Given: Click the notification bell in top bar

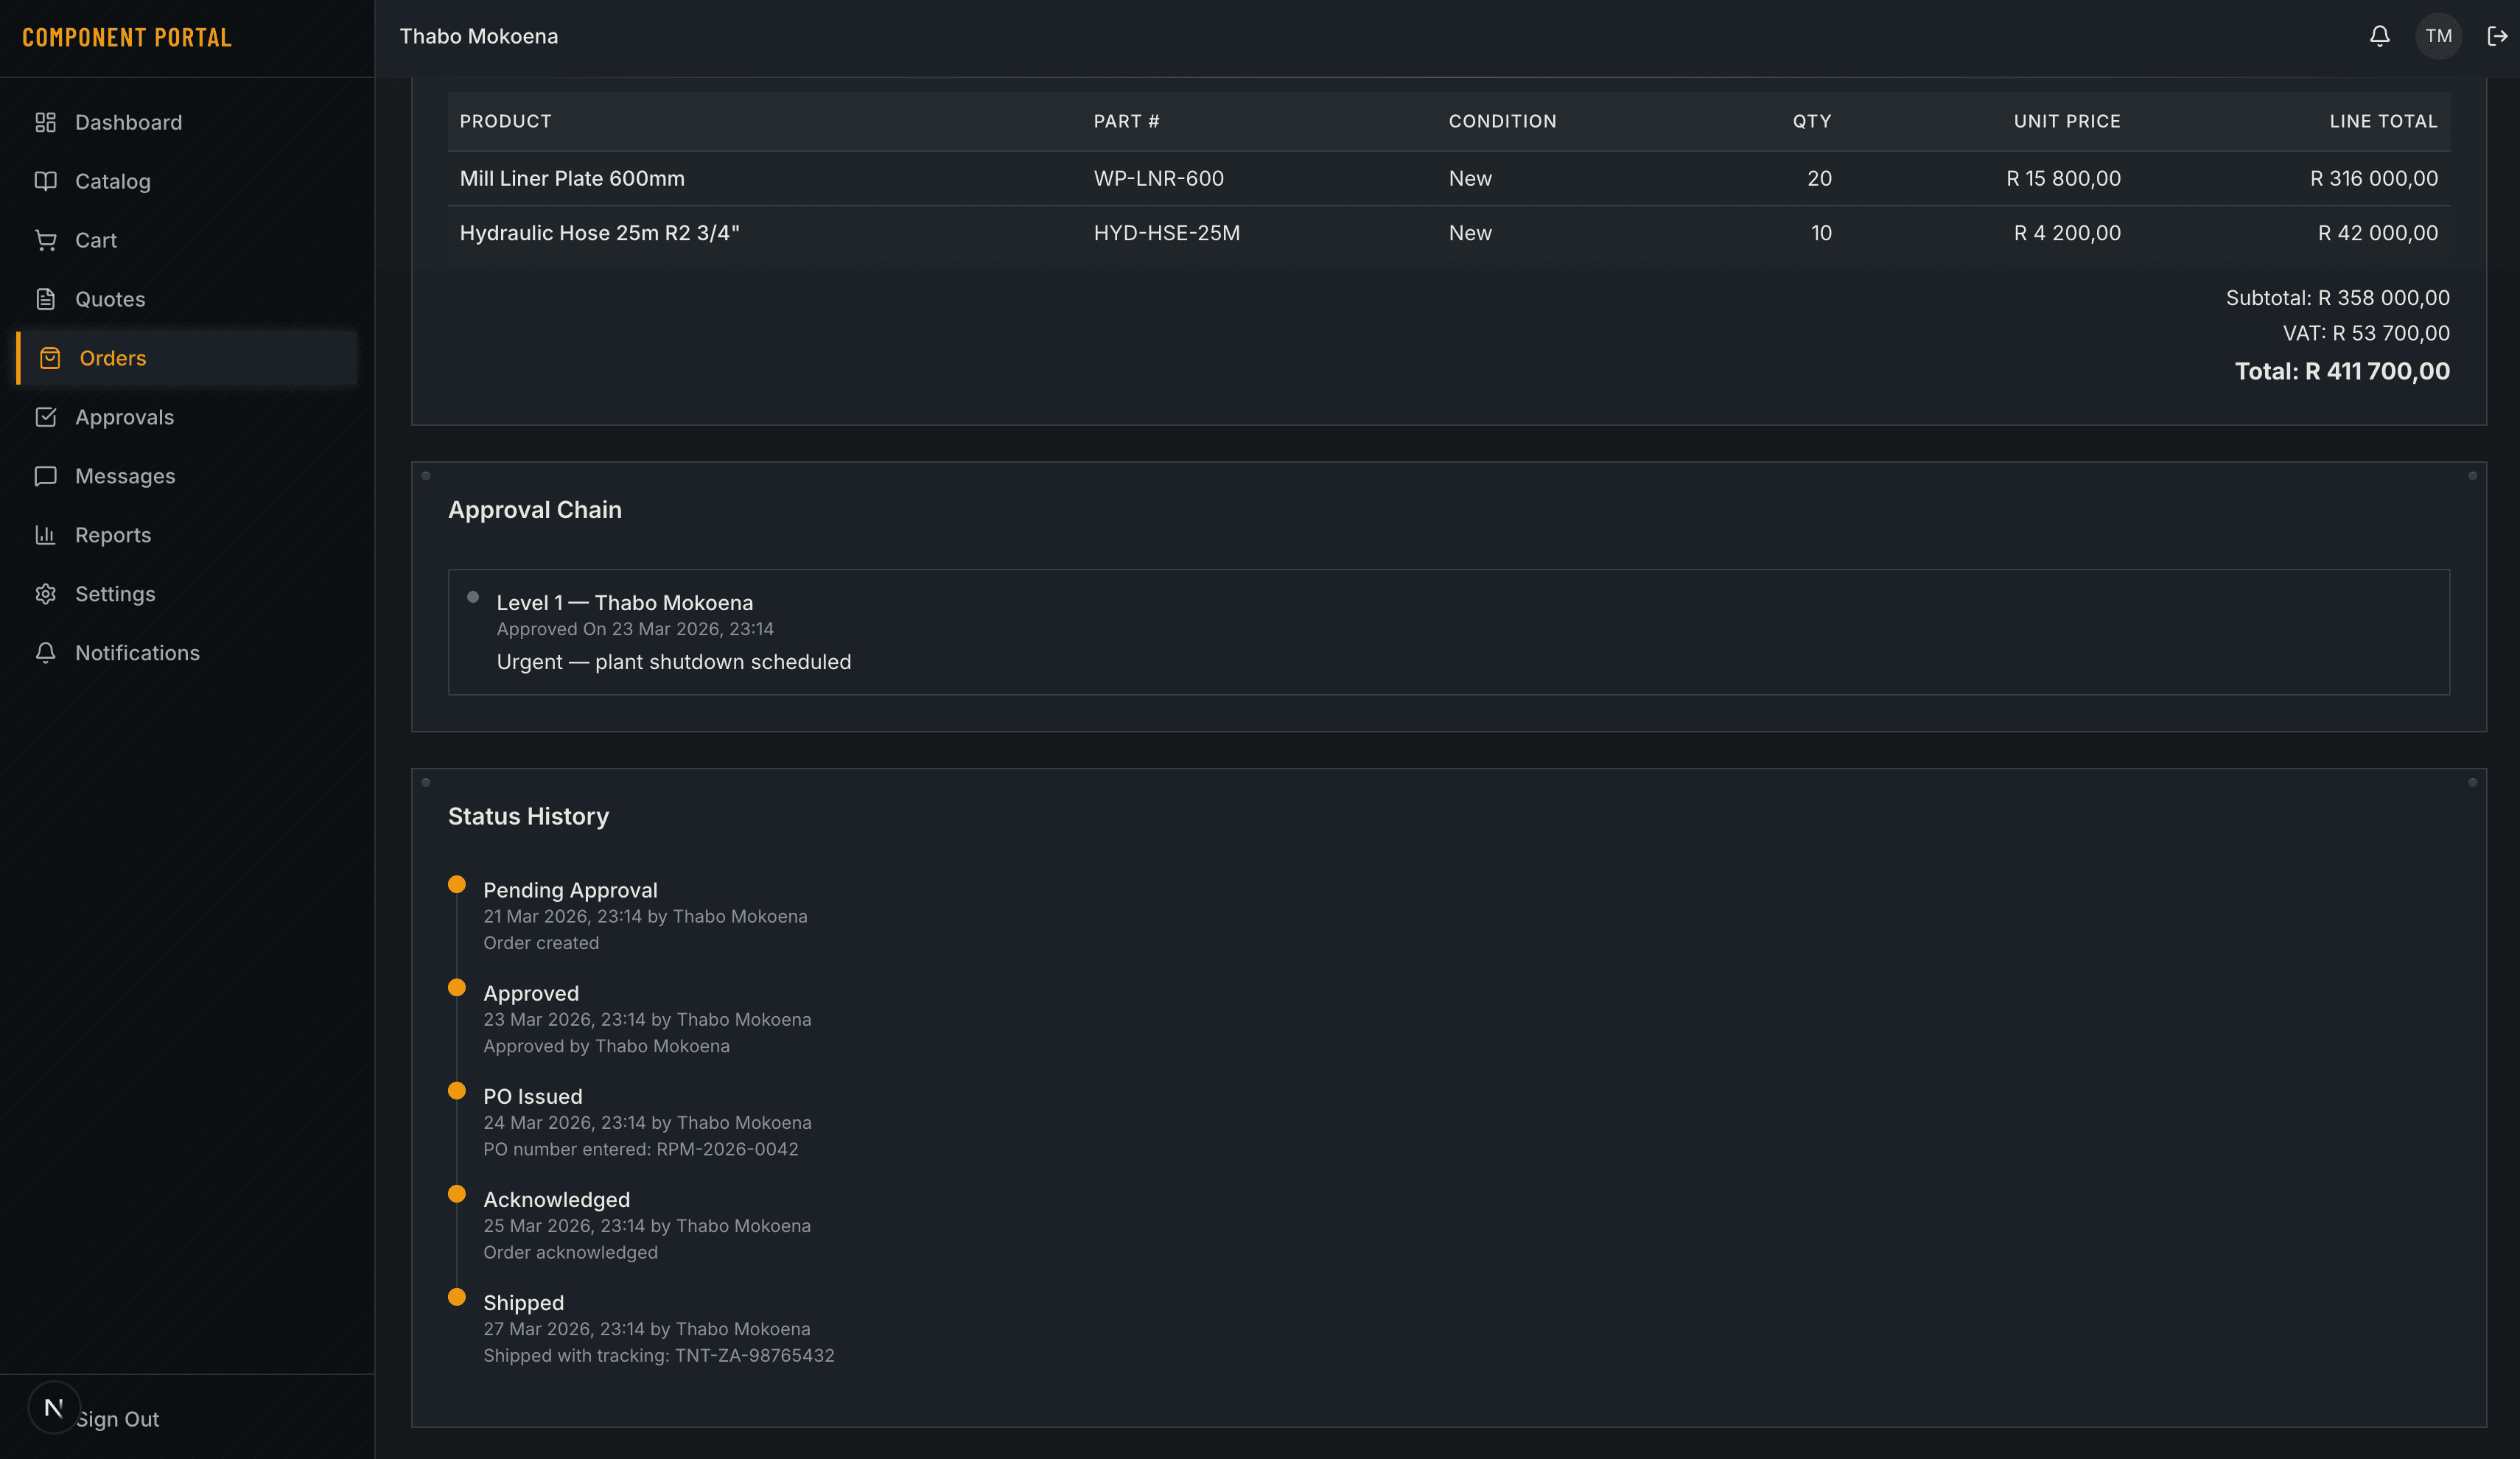Looking at the screenshot, I should pos(2380,36).
